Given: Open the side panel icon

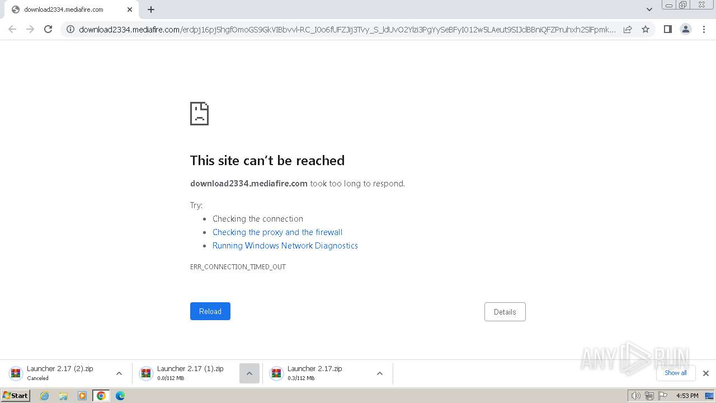Looking at the screenshot, I should pyautogui.click(x=667, y=29).
